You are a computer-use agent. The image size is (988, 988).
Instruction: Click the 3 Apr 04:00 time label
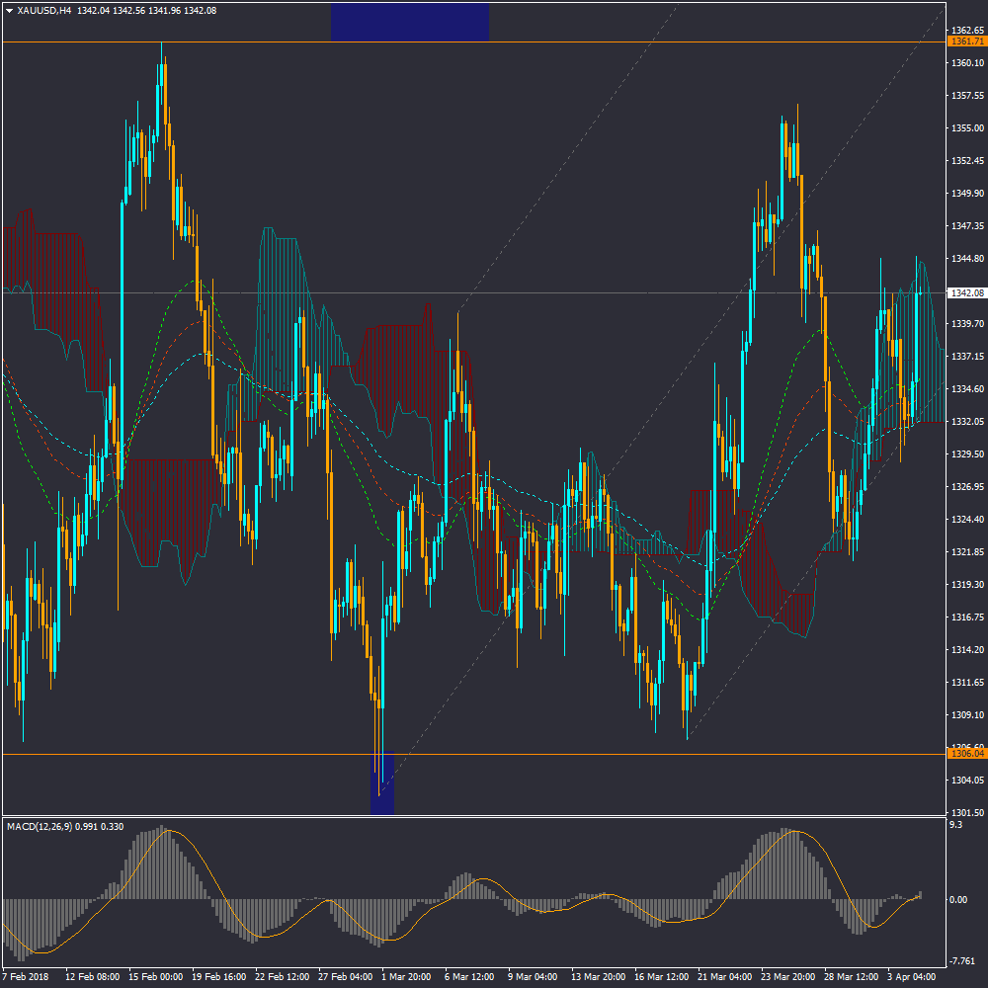click(x=912, y=977)
